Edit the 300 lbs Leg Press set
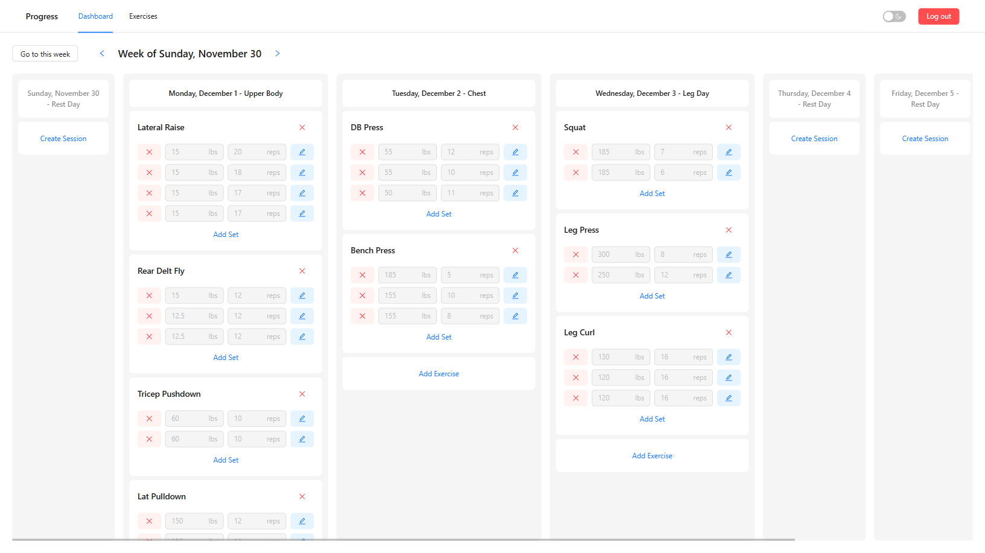The image size is (985, 553). 728,254
